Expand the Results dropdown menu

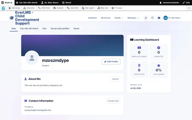tap(119, 18)
